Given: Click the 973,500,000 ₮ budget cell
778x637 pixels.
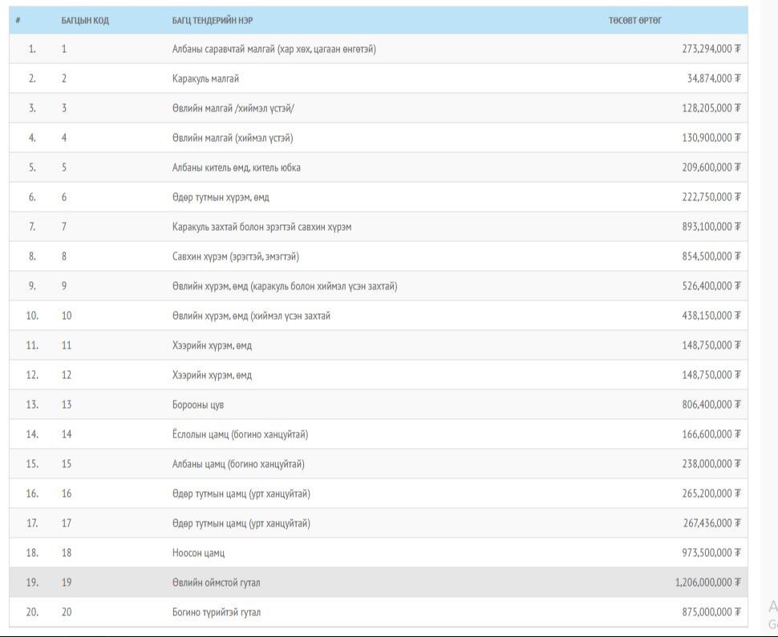Looking at the screenshot, I should (x=711, y=553).
